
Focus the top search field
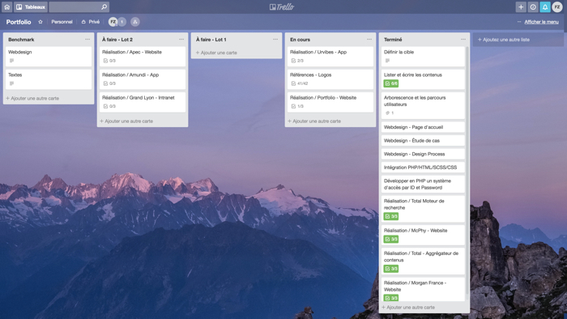tap(79, 6)
